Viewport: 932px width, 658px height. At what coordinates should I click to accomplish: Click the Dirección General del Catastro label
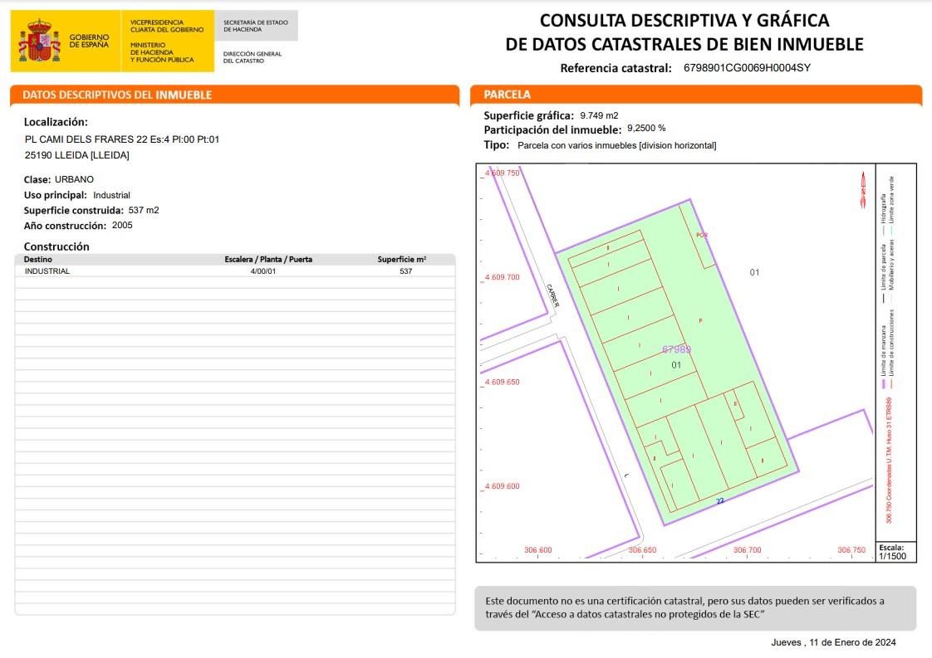(253, 57)
